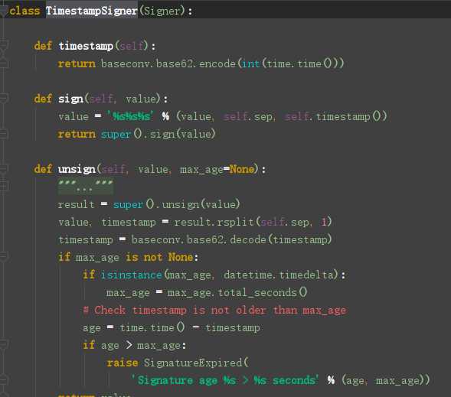Collapse the def unsign fold marker

tap(4, 169)
